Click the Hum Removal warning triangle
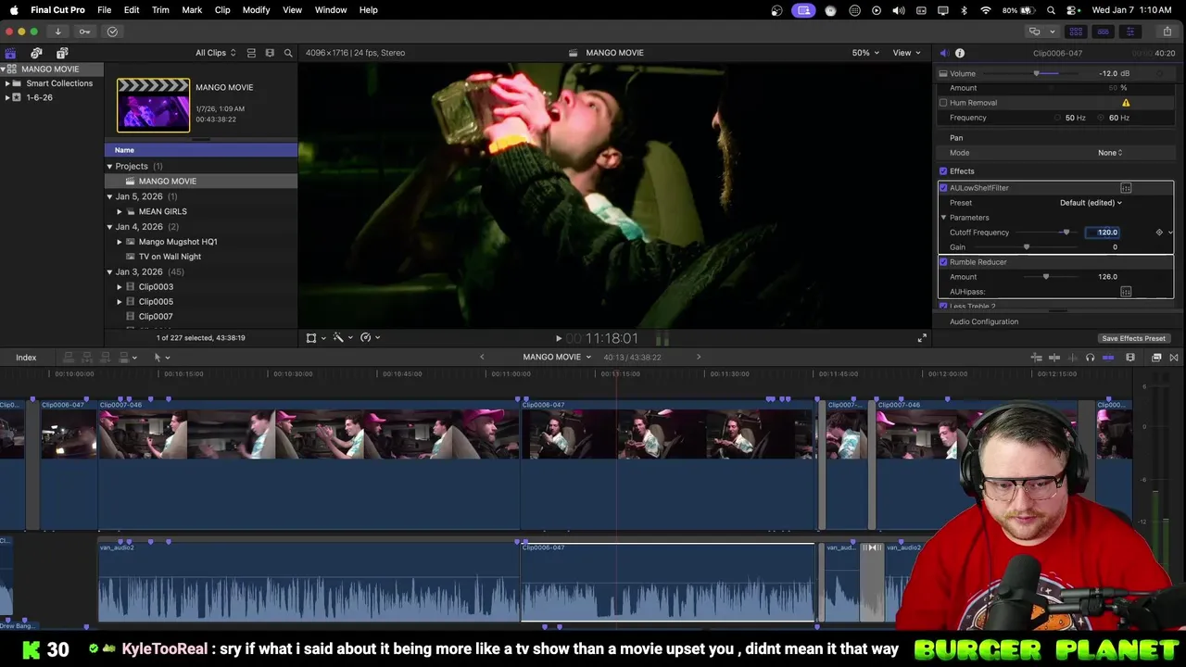This screenshot has width=1186, height=667. point(1126,103)
